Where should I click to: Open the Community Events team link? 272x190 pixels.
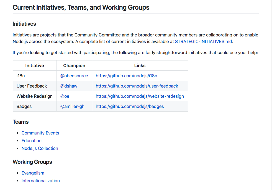40,133
